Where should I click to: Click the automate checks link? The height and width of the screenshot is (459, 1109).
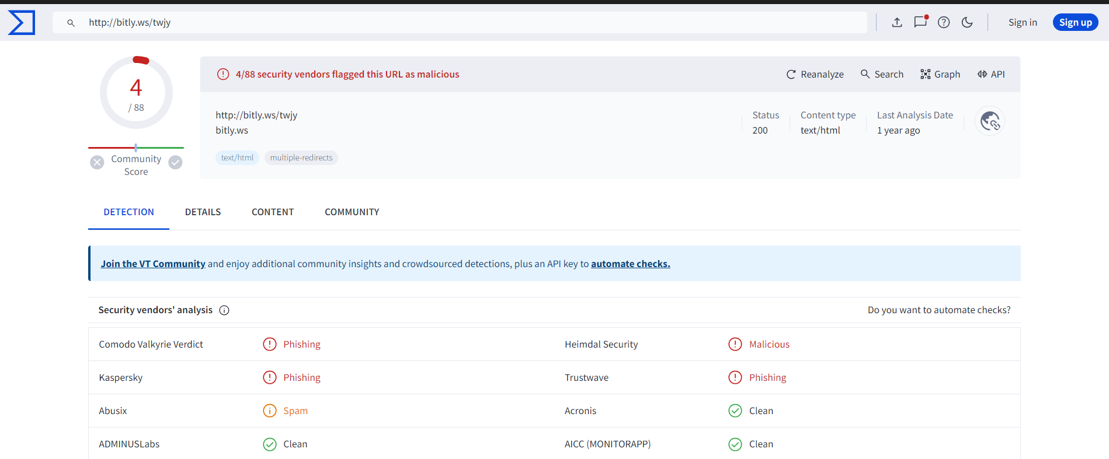631,264
